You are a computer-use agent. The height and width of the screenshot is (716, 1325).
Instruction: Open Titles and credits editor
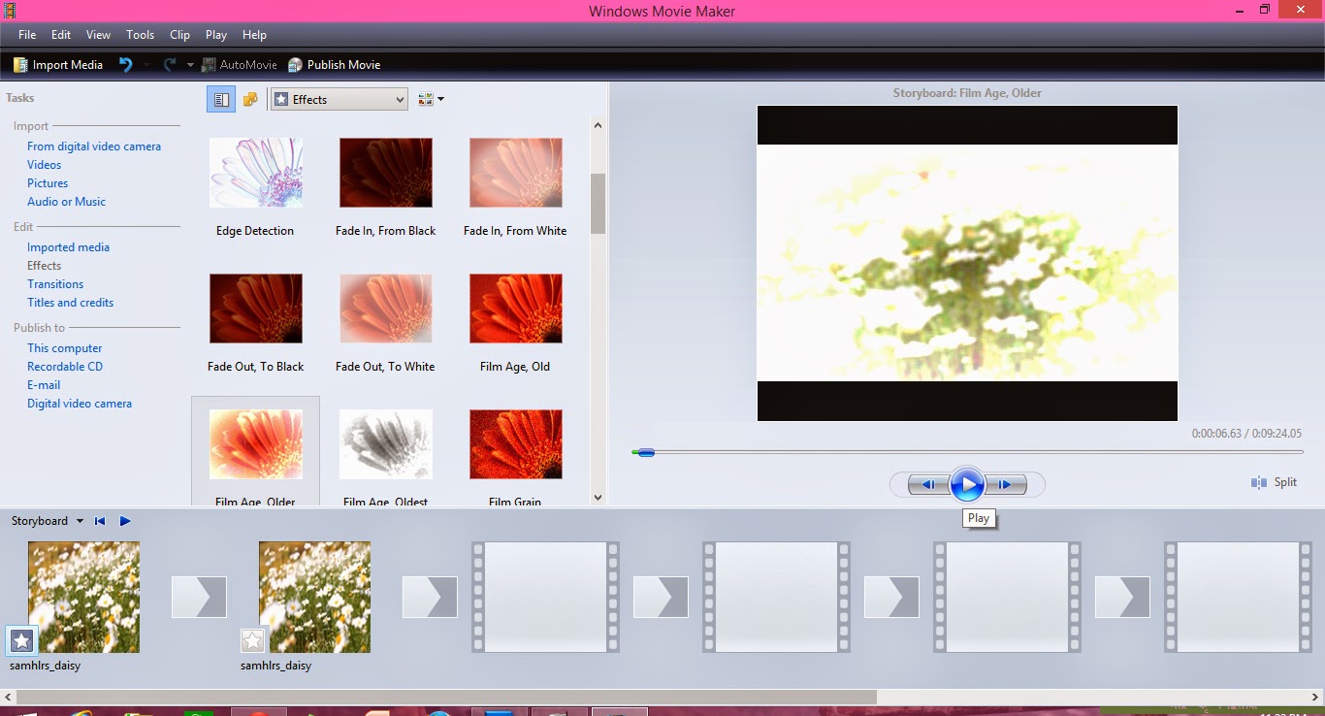pyautogui.click(x=70, y=302)
